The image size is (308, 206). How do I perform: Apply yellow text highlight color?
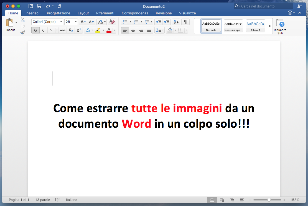(x=98, y=30)
